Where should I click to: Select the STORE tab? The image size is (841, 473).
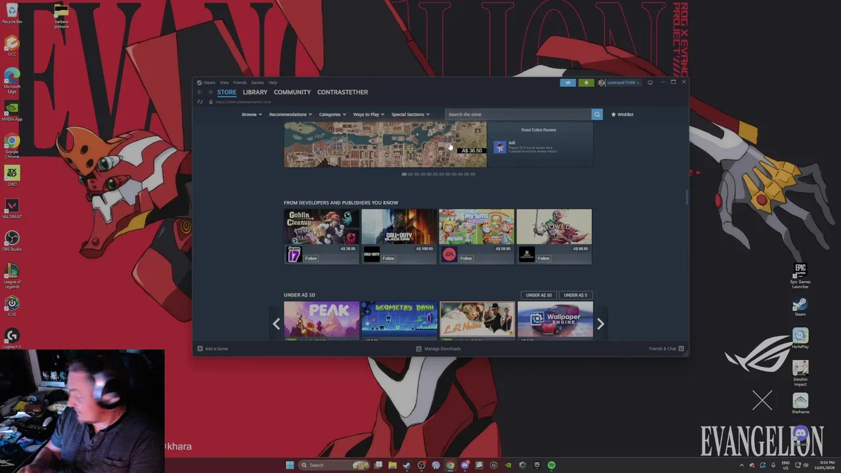pyautogui.click(x=227, y=92)
